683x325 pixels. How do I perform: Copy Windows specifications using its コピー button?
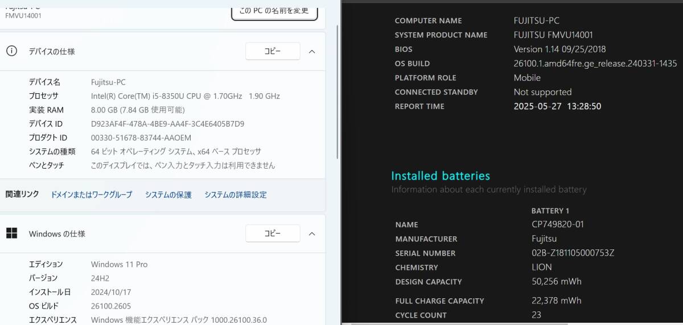[x=273, y=234]
